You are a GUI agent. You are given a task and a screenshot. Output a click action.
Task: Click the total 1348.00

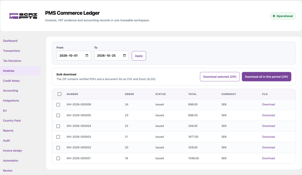pos(193,158)
